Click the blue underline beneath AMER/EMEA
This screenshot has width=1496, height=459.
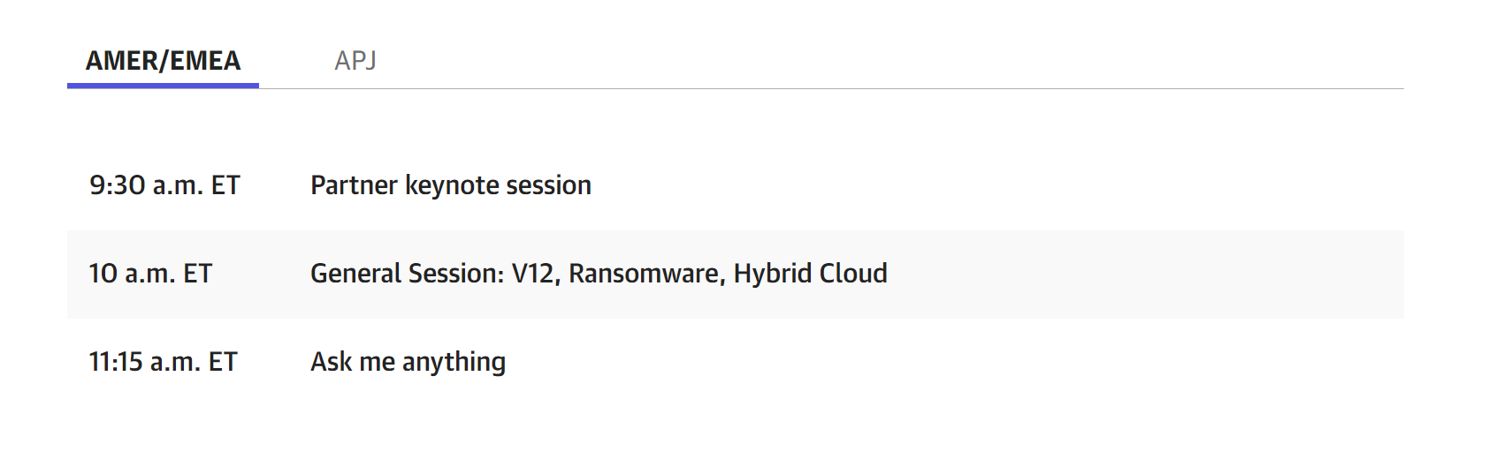point(163,86)
